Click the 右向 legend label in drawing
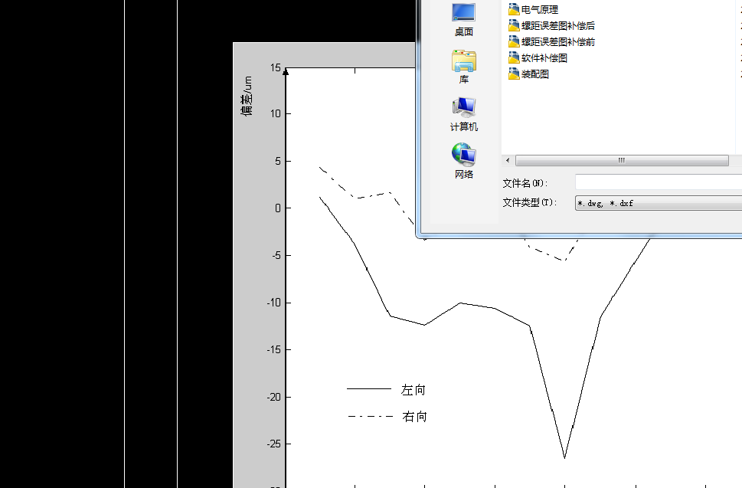This screenshot has width=742, height=488. click(414, 417)
